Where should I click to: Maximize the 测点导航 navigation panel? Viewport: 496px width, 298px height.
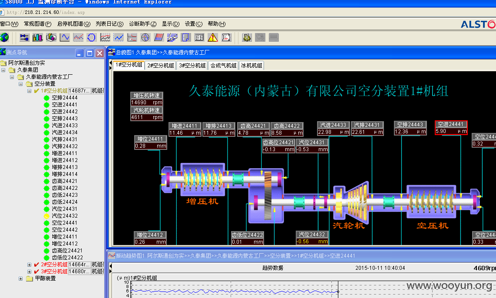tap(89, 53)
